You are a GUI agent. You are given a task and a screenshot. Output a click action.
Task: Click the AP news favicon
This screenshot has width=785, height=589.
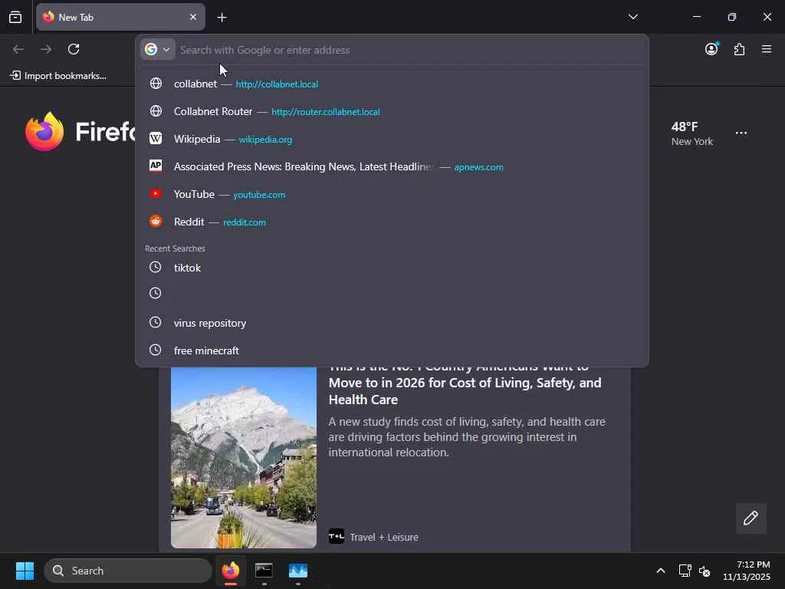click(156, 166)
